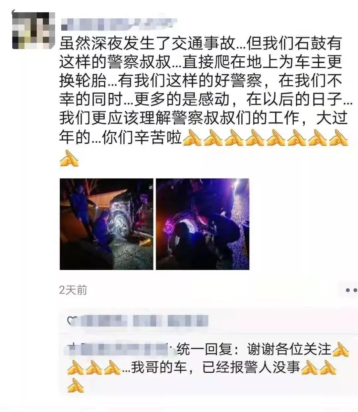Tap last folded-hands emoji on post's emoji row

coord(338,138)
